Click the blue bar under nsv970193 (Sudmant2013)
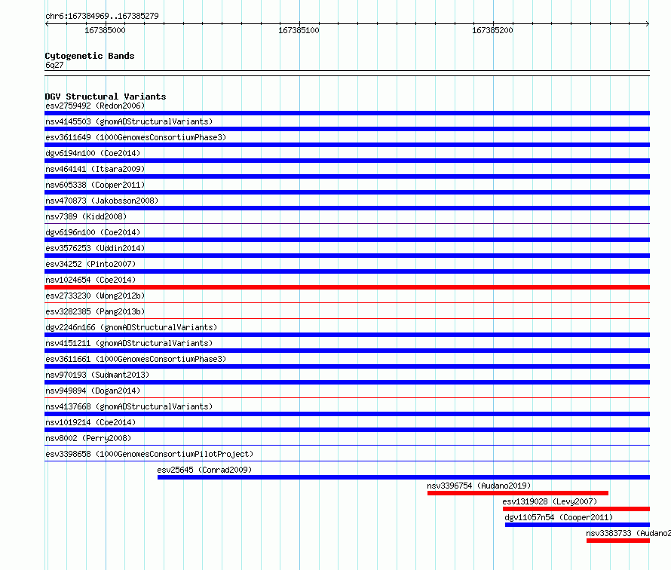 (347, 382)
